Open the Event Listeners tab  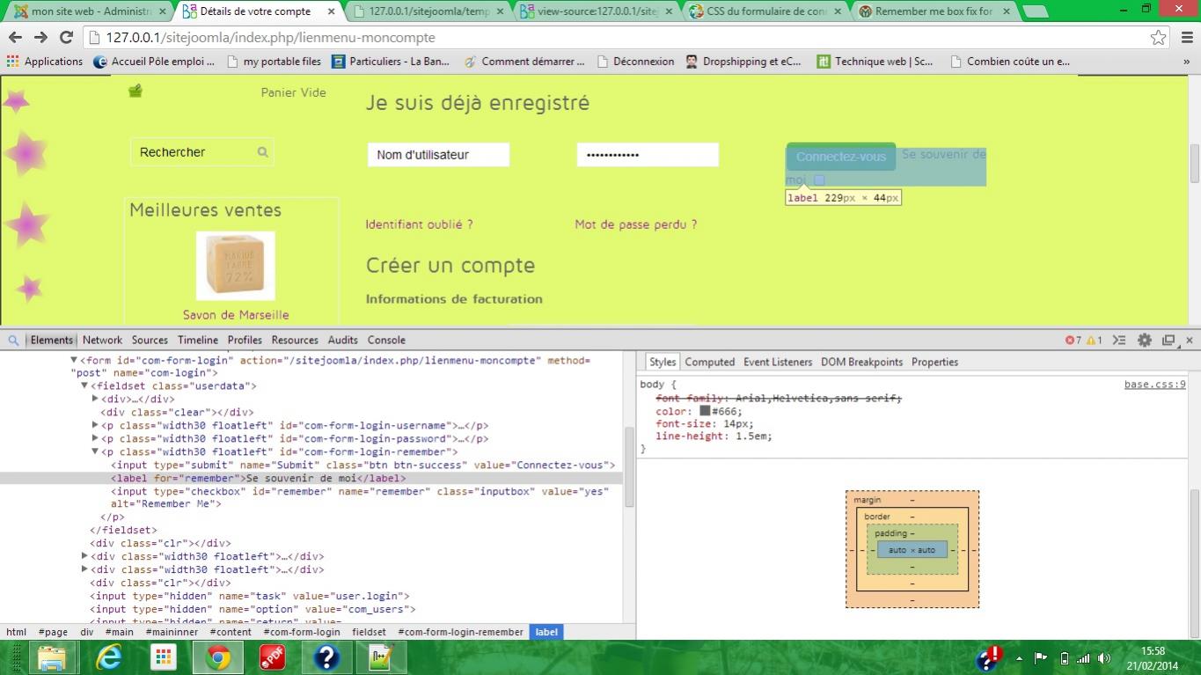[x=778, y=363]
